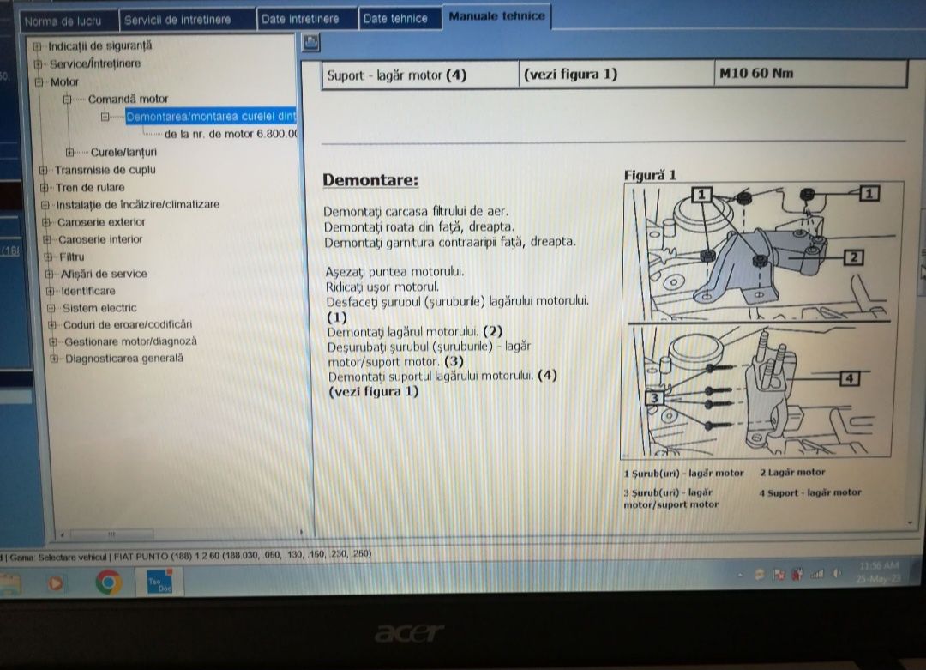Select Caroserie exterior entry

(x=101, y=222)
